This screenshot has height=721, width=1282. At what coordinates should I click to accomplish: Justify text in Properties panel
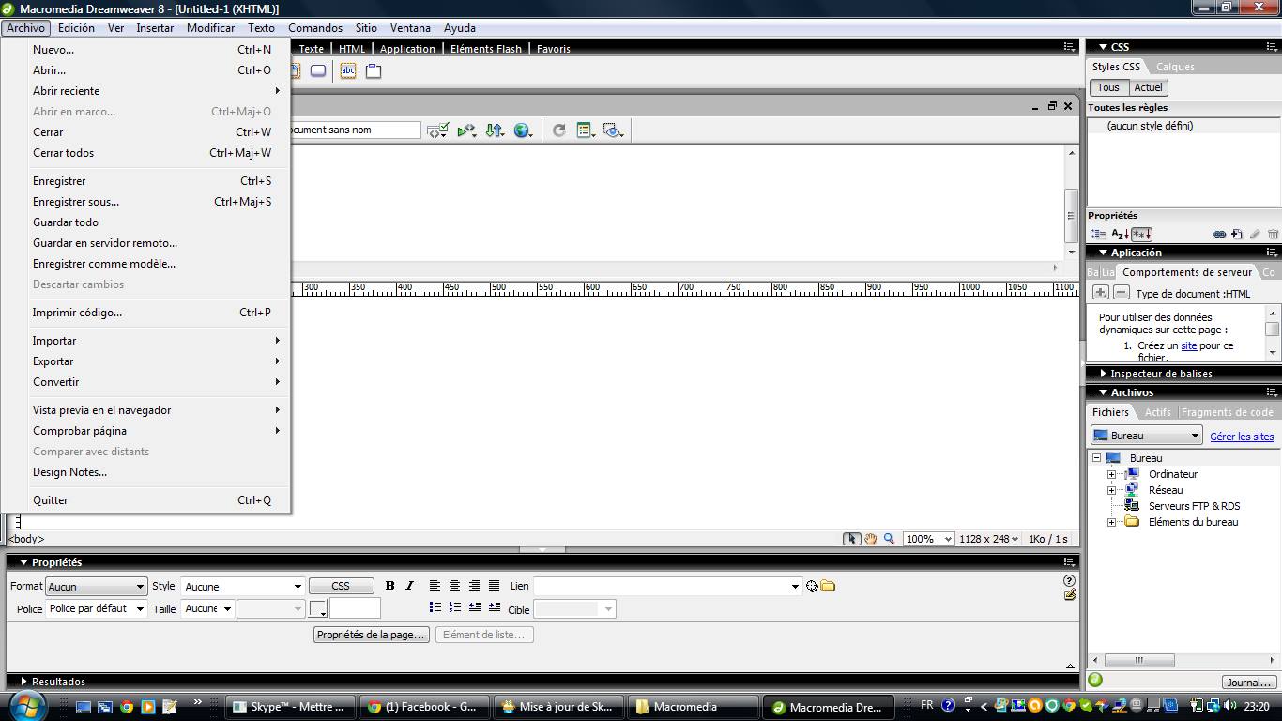click(495, 586)
